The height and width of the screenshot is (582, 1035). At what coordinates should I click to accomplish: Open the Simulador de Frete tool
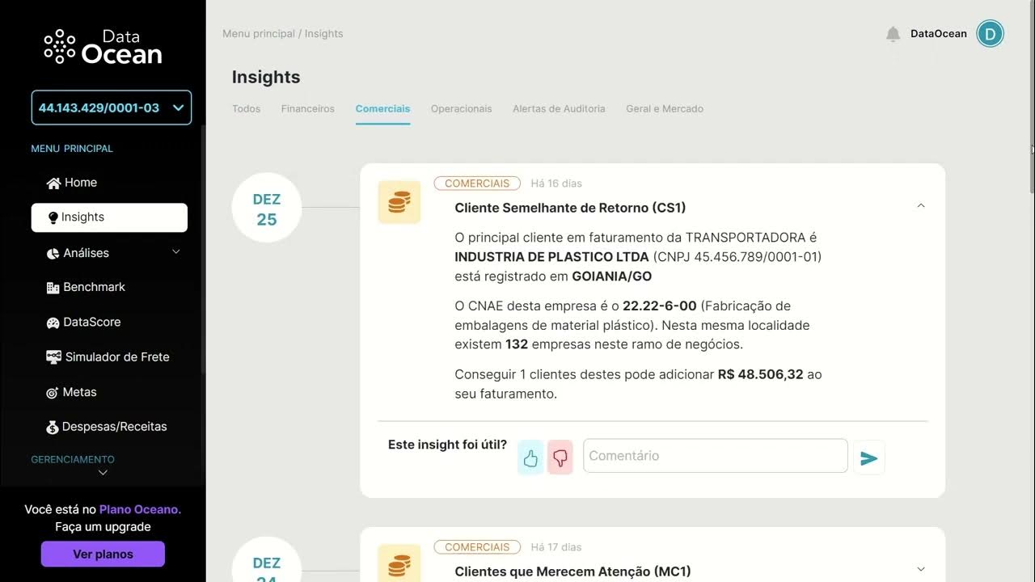pyautogui.click(x=116, y=356)
